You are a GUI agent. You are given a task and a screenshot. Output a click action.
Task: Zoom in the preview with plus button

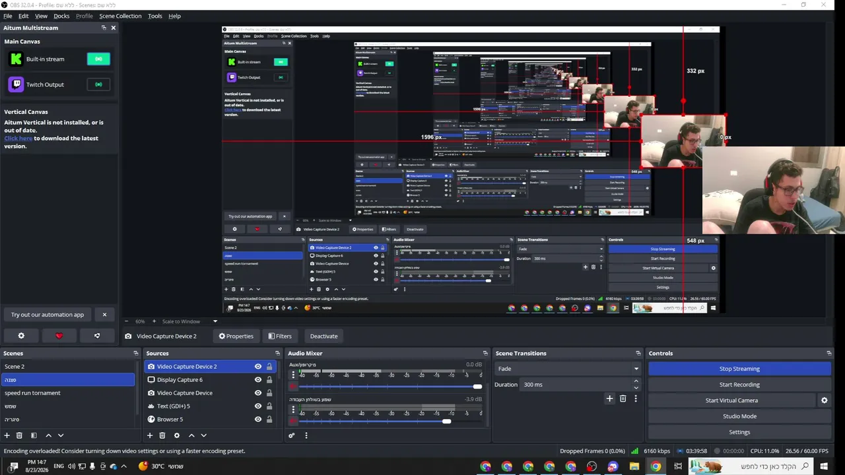point(154,321)
